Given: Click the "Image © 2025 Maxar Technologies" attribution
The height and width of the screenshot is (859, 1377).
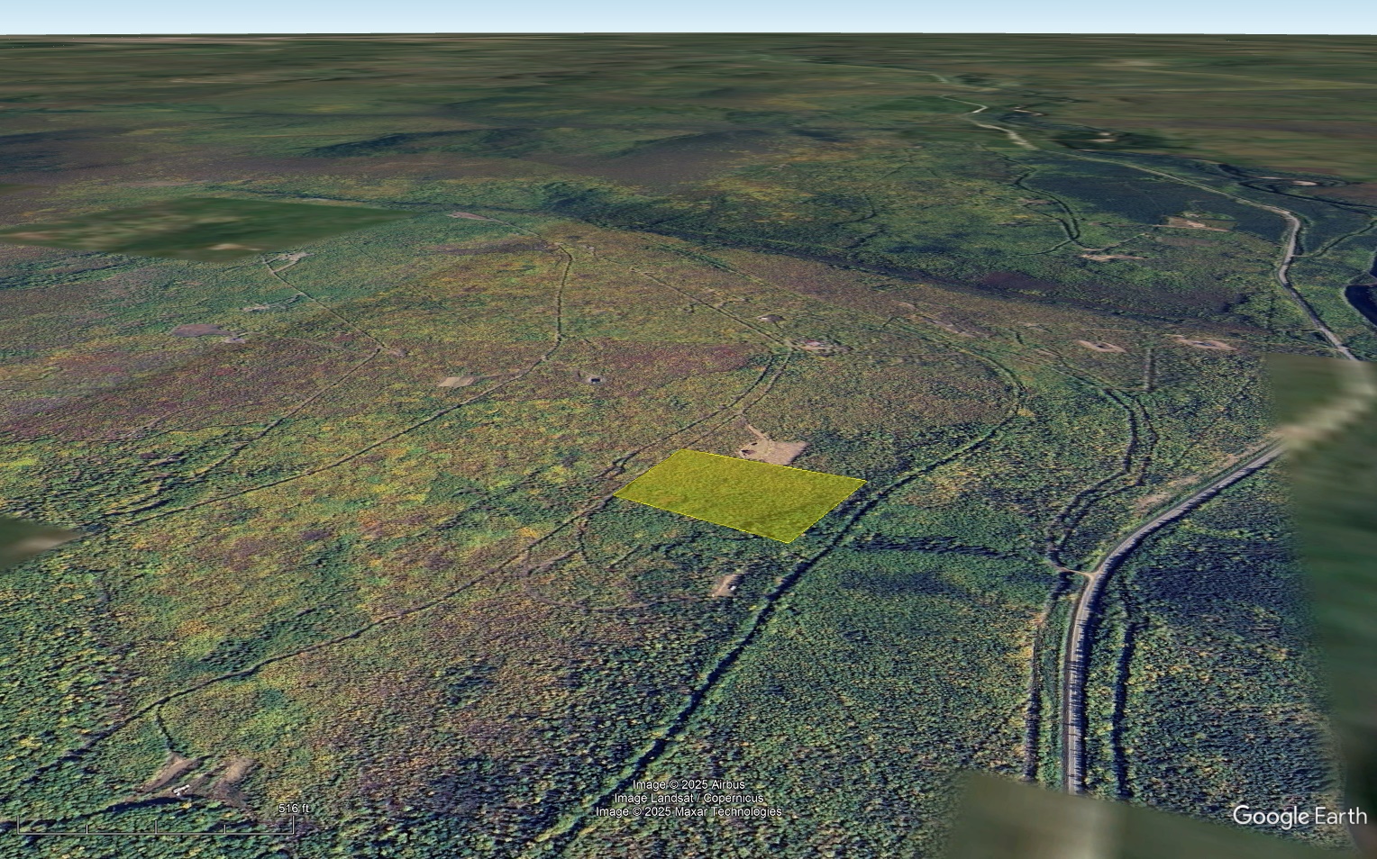Looking at the screenshot, I should [x=690, y=812].
